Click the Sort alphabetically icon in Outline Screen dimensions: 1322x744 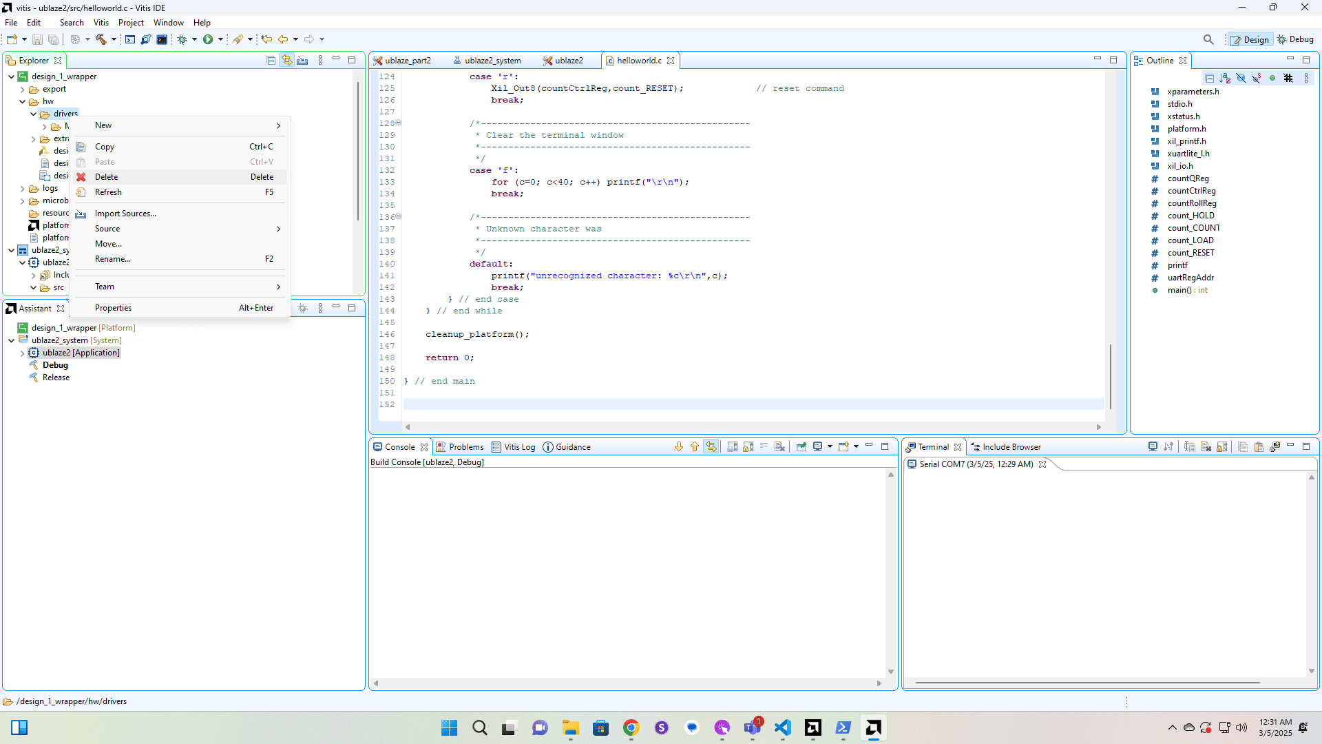coord(1225,79)
